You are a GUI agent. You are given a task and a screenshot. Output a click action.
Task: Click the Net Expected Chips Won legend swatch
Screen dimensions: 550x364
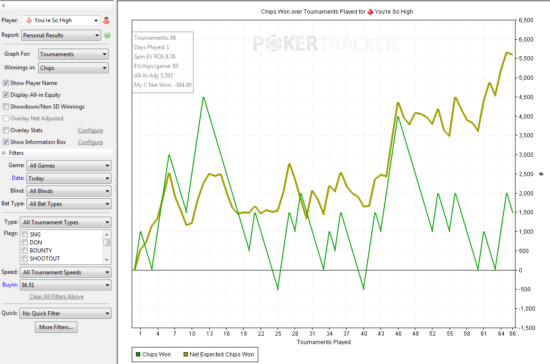tap(186, 355)
